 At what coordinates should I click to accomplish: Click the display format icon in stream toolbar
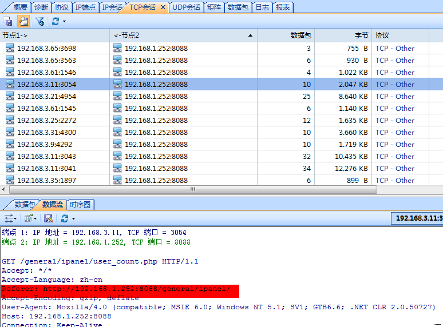[x=28, y=218]
